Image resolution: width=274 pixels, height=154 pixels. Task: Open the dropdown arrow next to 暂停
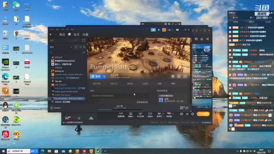[x=104, y=76]
